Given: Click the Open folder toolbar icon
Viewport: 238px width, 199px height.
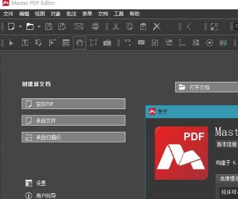Looking at the screenshot, I should pyautogui.click(x=30, y=27).
